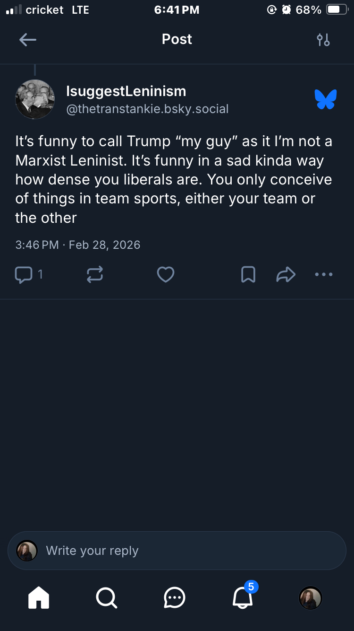Viewport: 354px width, 631px height.
Task: Open IsuggestLeninism's profile picture
Action: (x=35, y=99)
